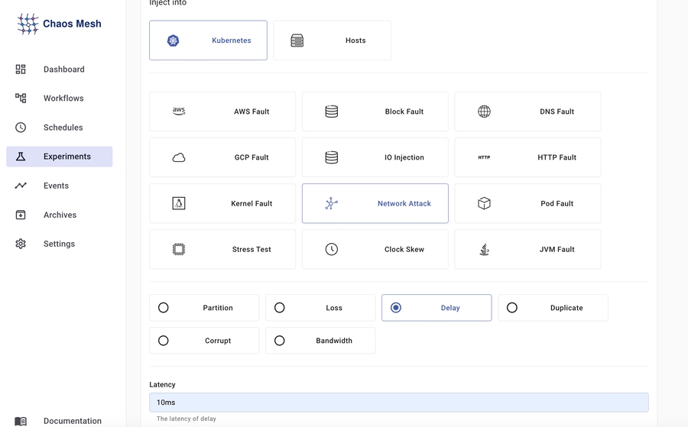Image resolution: width=688 pixels, height=427 pixels.
Task: Open the Schedules section
Action: [63, 128]
